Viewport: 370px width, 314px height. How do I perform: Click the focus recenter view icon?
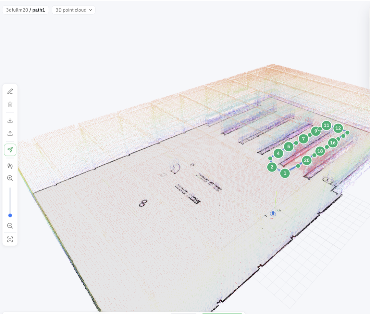click(10, 240)
